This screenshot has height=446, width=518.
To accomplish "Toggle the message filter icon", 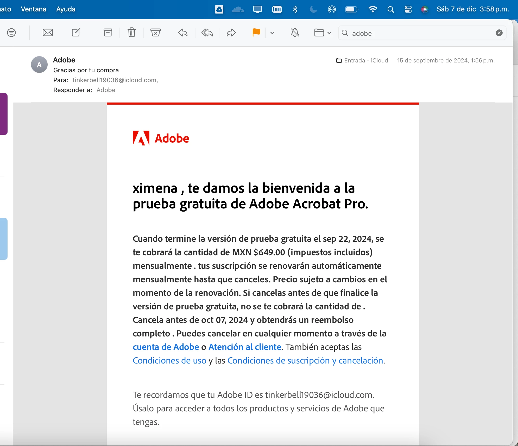I will click(x=11, y=33).
